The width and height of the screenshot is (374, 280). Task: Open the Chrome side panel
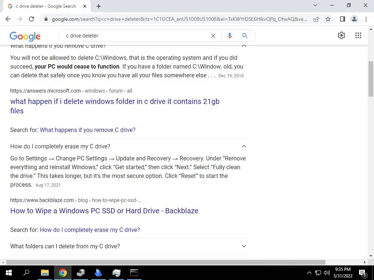343,19
